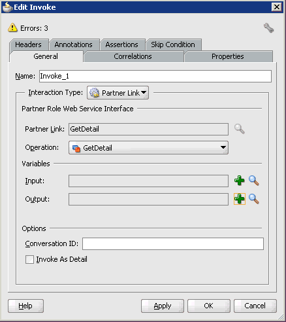Click the Apply button
This screenshot has width=286, height=322.
point(163,306)
